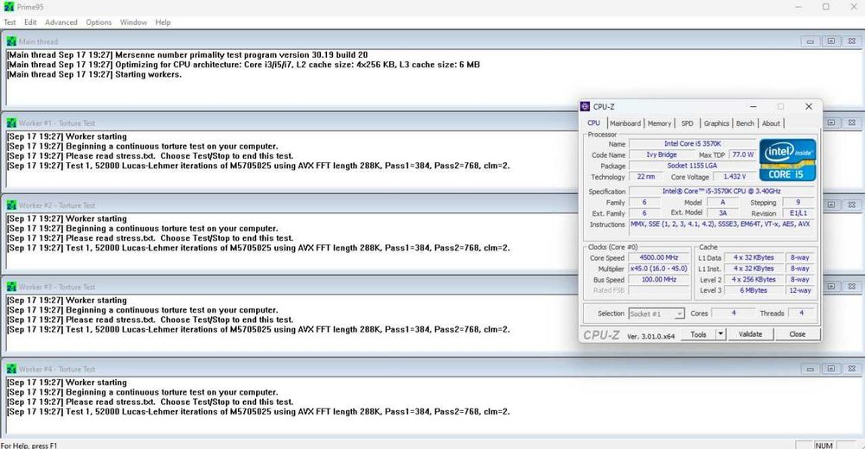This screenshot has width=865, height=449.
Task: Switch to the About tab
Action: 771,123
